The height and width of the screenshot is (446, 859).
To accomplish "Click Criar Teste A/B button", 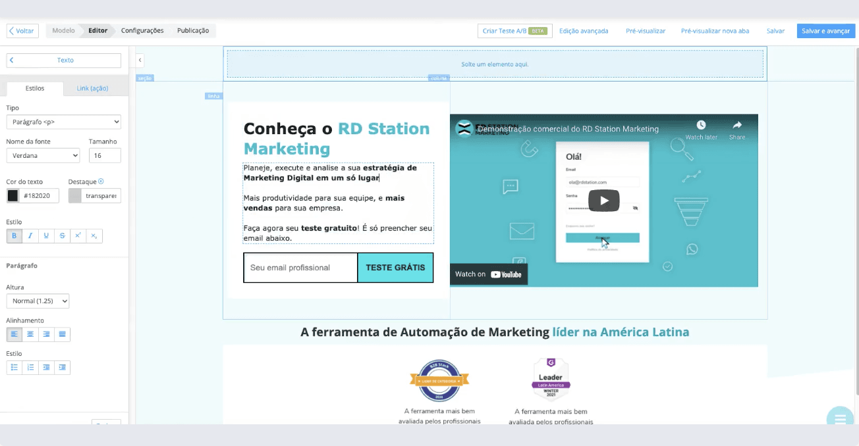I will 514,31.
